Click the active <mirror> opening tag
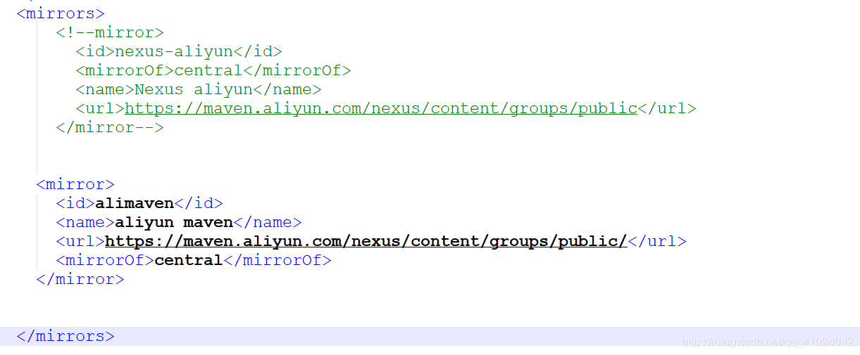860x355 pixels. (x=75, y=184)
